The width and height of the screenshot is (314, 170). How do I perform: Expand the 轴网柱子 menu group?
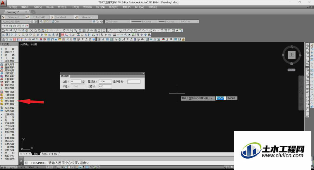(9, 52)
